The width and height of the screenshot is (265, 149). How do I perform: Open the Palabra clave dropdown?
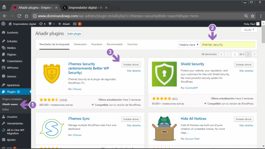(189, 45)
